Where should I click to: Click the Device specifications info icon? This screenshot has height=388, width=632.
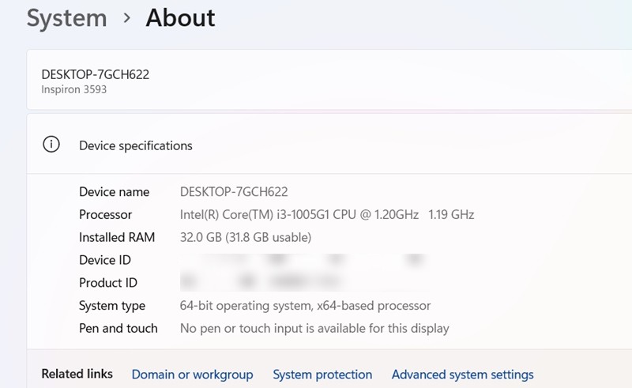(x=51, y=145)
